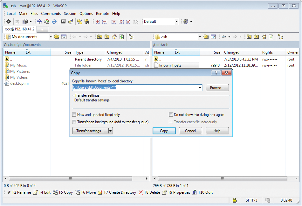Open the Default transfer settings preset dropdown

pos(176,22)
